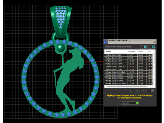Click the Metal Weights scale icon

tap(105, 41)
